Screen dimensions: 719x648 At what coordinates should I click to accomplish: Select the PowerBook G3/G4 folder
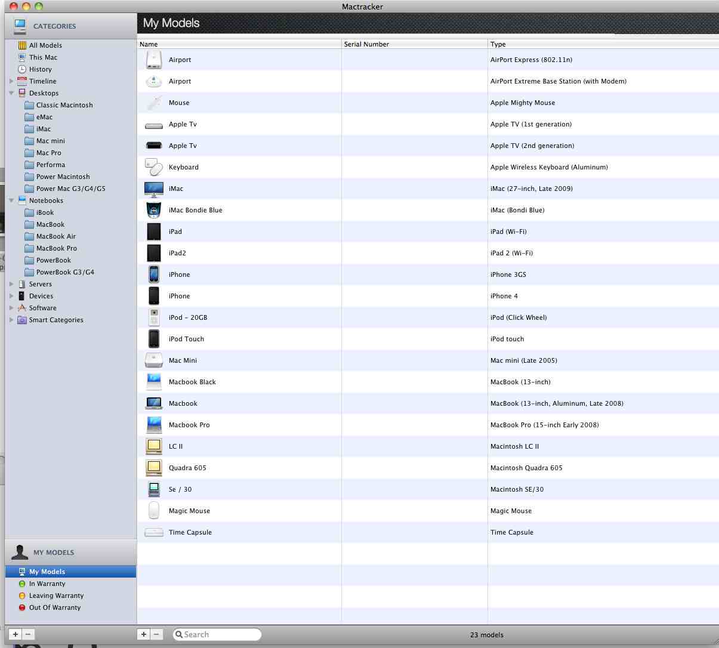[65, 272]
